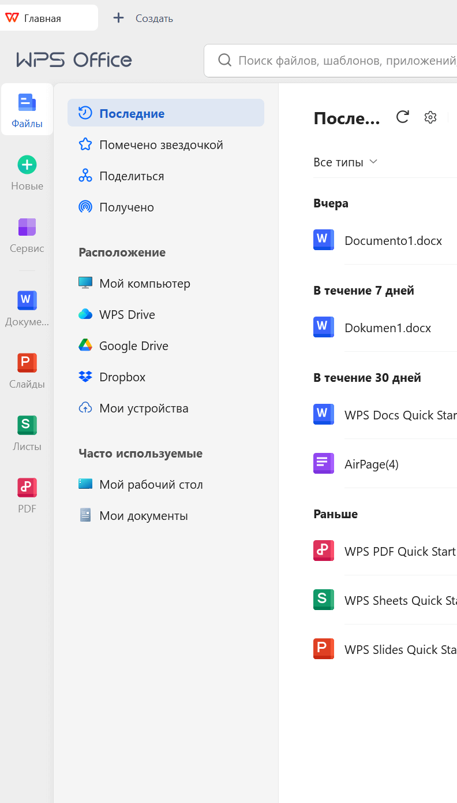The image size is (457, 803).
Task: Open the Документы Word icon in sidebar
Action: pyautogui.click(x=27, y=300)
